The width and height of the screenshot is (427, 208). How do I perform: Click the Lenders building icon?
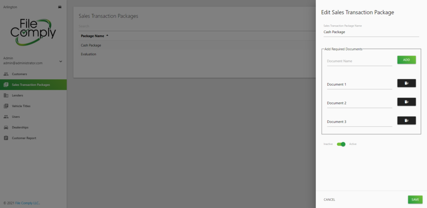[6, 95]
